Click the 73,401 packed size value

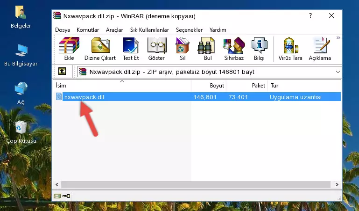pos(238,97)
